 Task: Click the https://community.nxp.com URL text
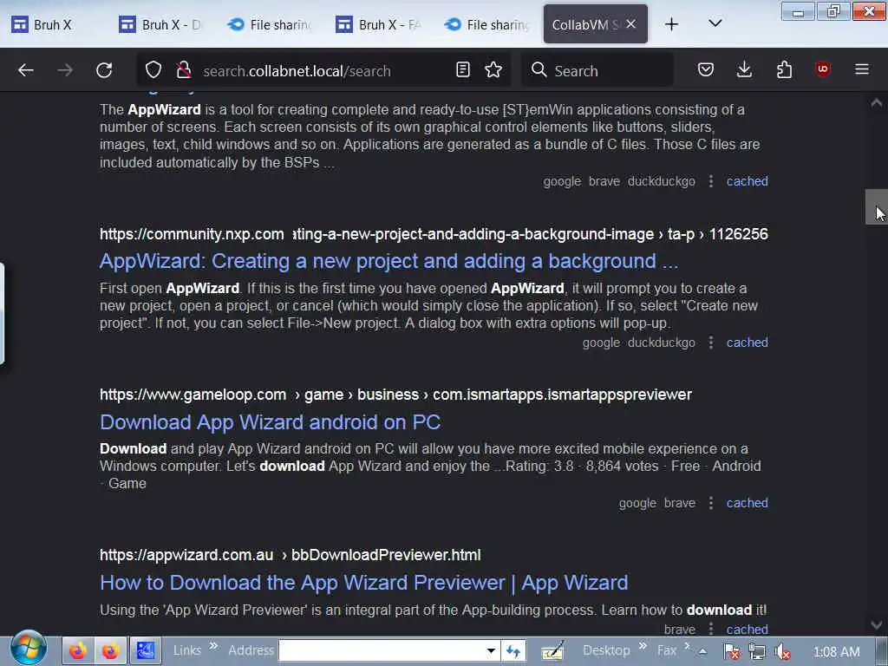pos(192,234)
